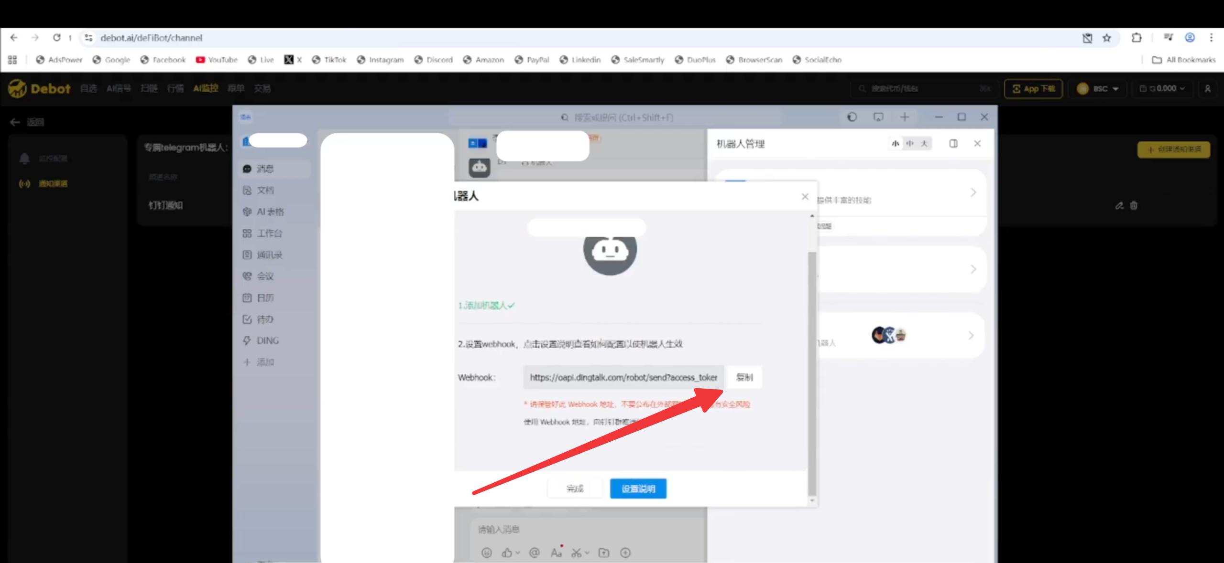
Task: Switch to AI监控 in the Debot navigation
Action: [205, 88]
